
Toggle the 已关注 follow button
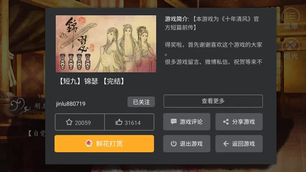[141, 102]
